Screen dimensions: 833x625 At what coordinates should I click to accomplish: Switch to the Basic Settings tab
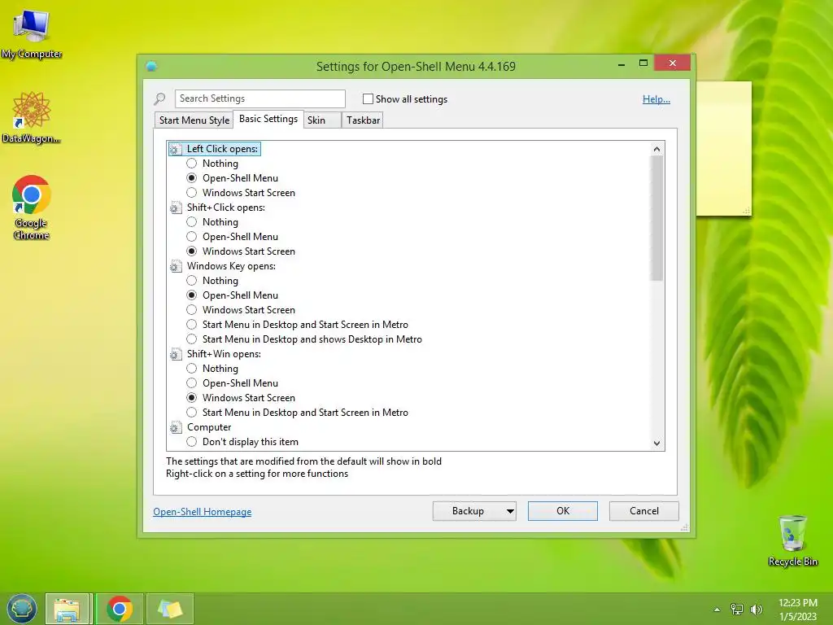coord(268,119)
